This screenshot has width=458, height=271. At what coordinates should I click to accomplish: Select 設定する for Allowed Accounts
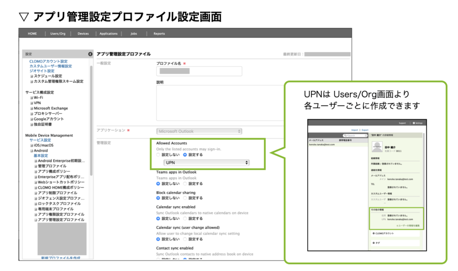click(x=185, y=155)
